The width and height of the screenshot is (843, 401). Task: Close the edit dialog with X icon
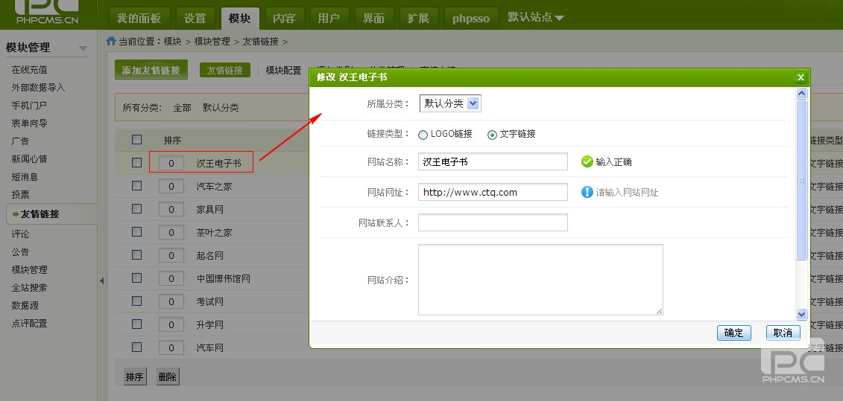801,77
